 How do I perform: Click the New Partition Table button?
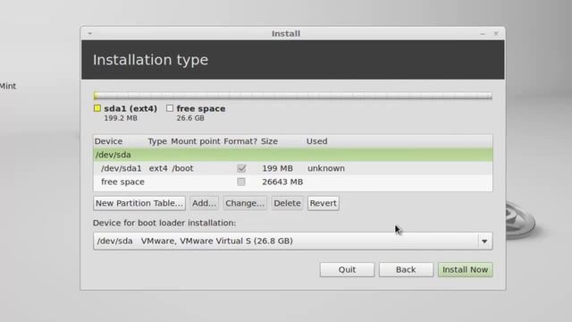pos(139,203)
